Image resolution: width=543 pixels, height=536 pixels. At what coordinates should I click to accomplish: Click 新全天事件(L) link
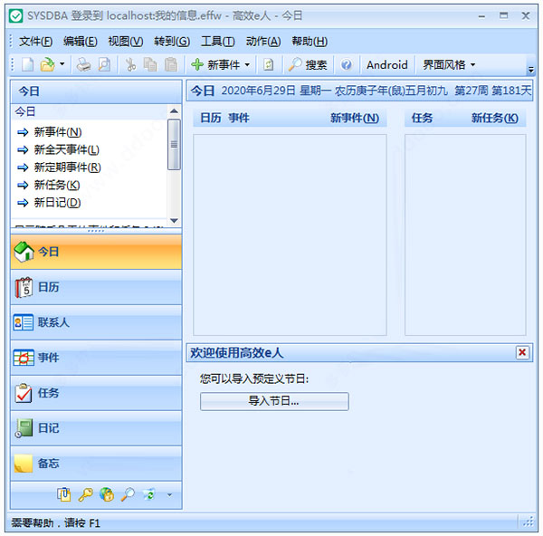coord(66,149)
